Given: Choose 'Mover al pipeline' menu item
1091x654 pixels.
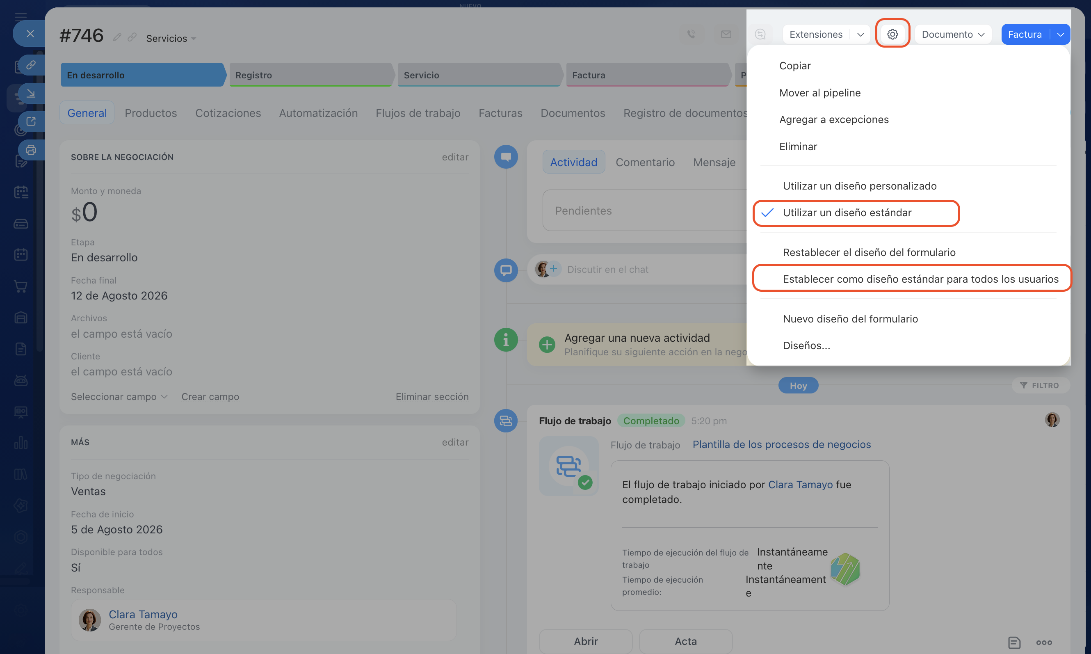Looking at the screenshot, I should (819, 93).
